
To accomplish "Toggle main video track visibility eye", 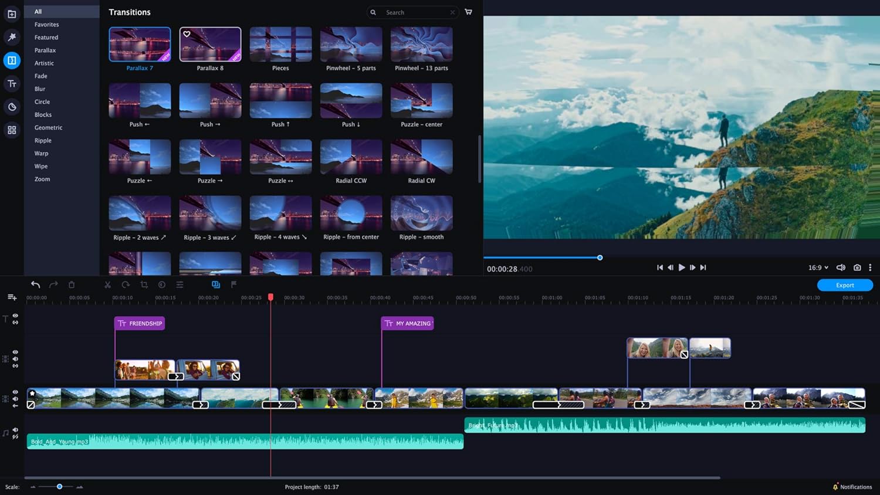I will [15, 392].
